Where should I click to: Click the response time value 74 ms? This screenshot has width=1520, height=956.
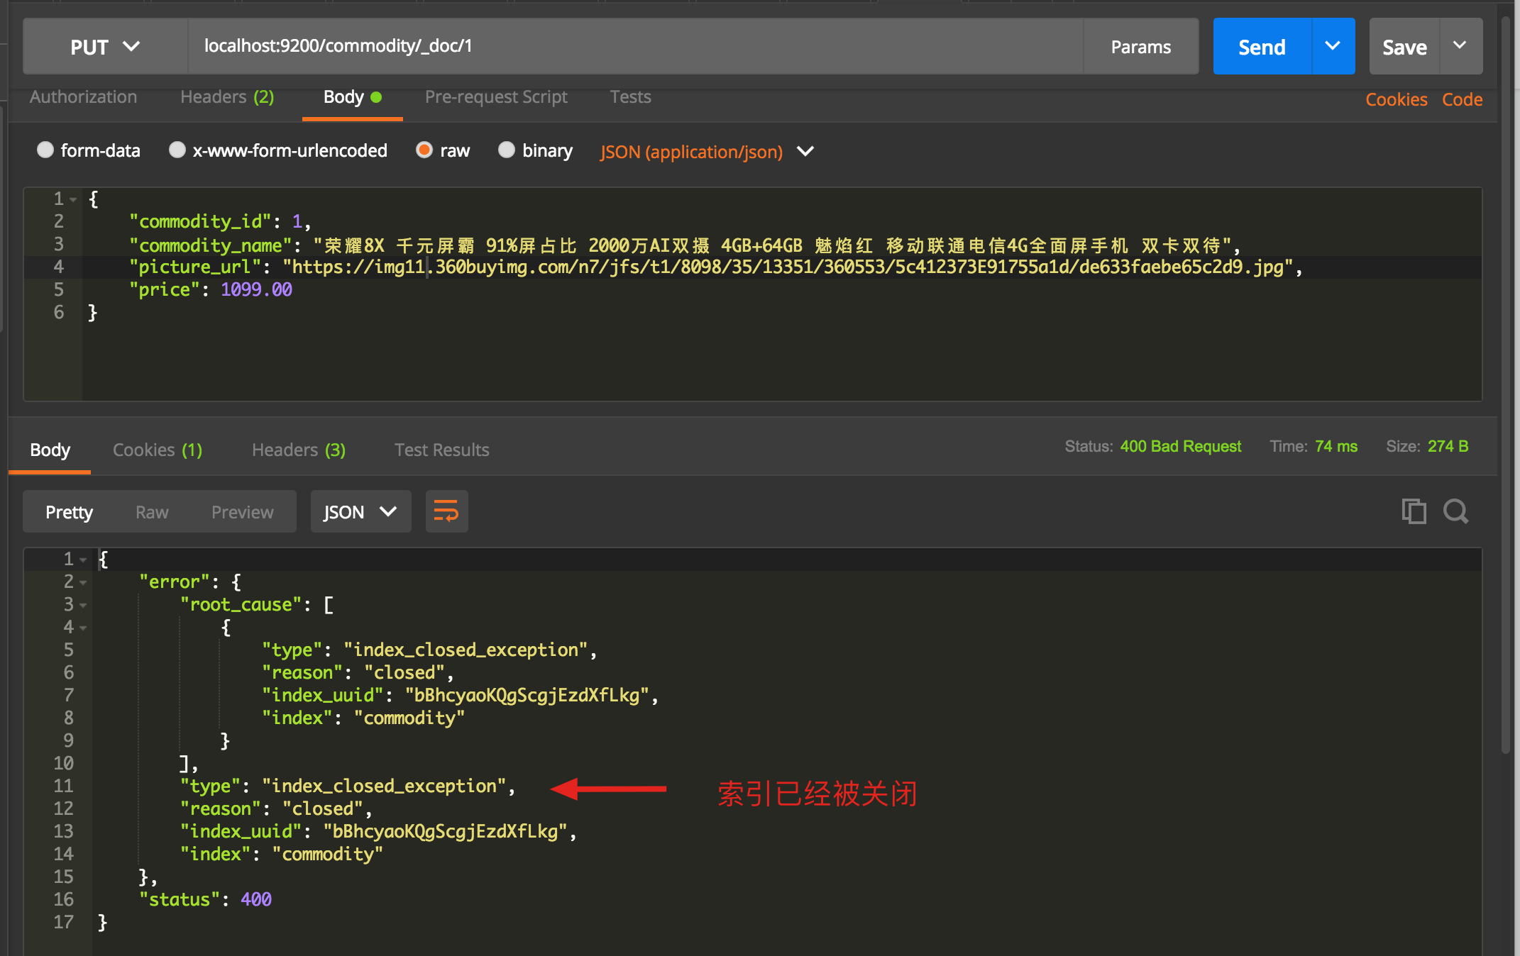pyautogui.click(x=1336, y=447)
